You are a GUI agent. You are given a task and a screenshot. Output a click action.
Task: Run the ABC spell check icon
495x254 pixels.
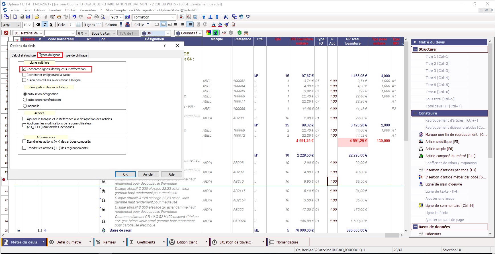pos(224,33)
